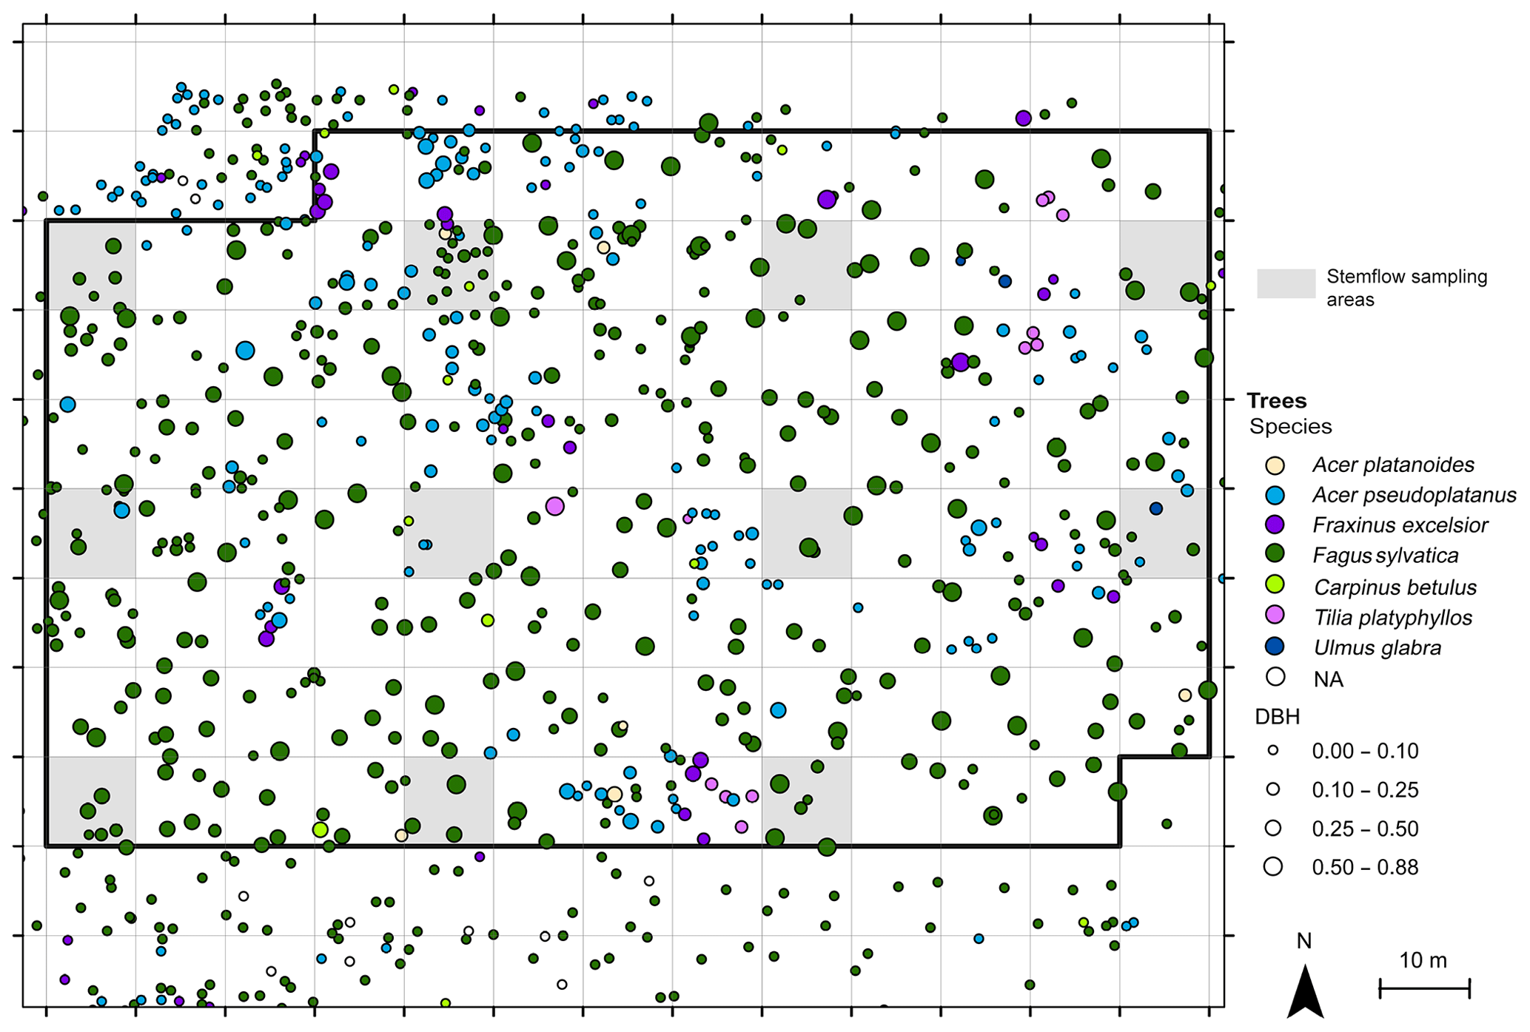This screenshot has width=1530, height=1032.
Task: Click the gray stemflow sampling areas swatch
Action: click(1286, 284)
